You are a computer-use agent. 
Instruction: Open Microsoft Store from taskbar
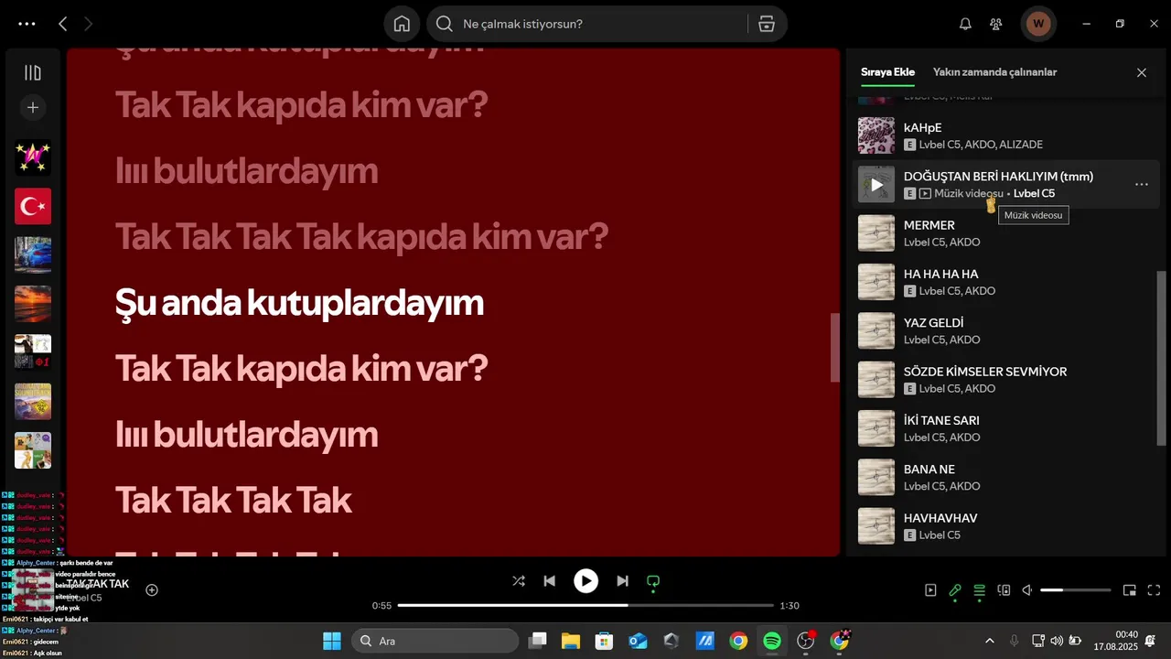(x=604, y=641)
